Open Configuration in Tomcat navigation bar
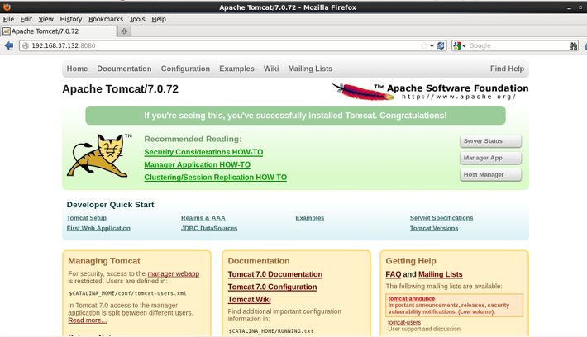Viewport: 587px width, 337px height. 185,69
